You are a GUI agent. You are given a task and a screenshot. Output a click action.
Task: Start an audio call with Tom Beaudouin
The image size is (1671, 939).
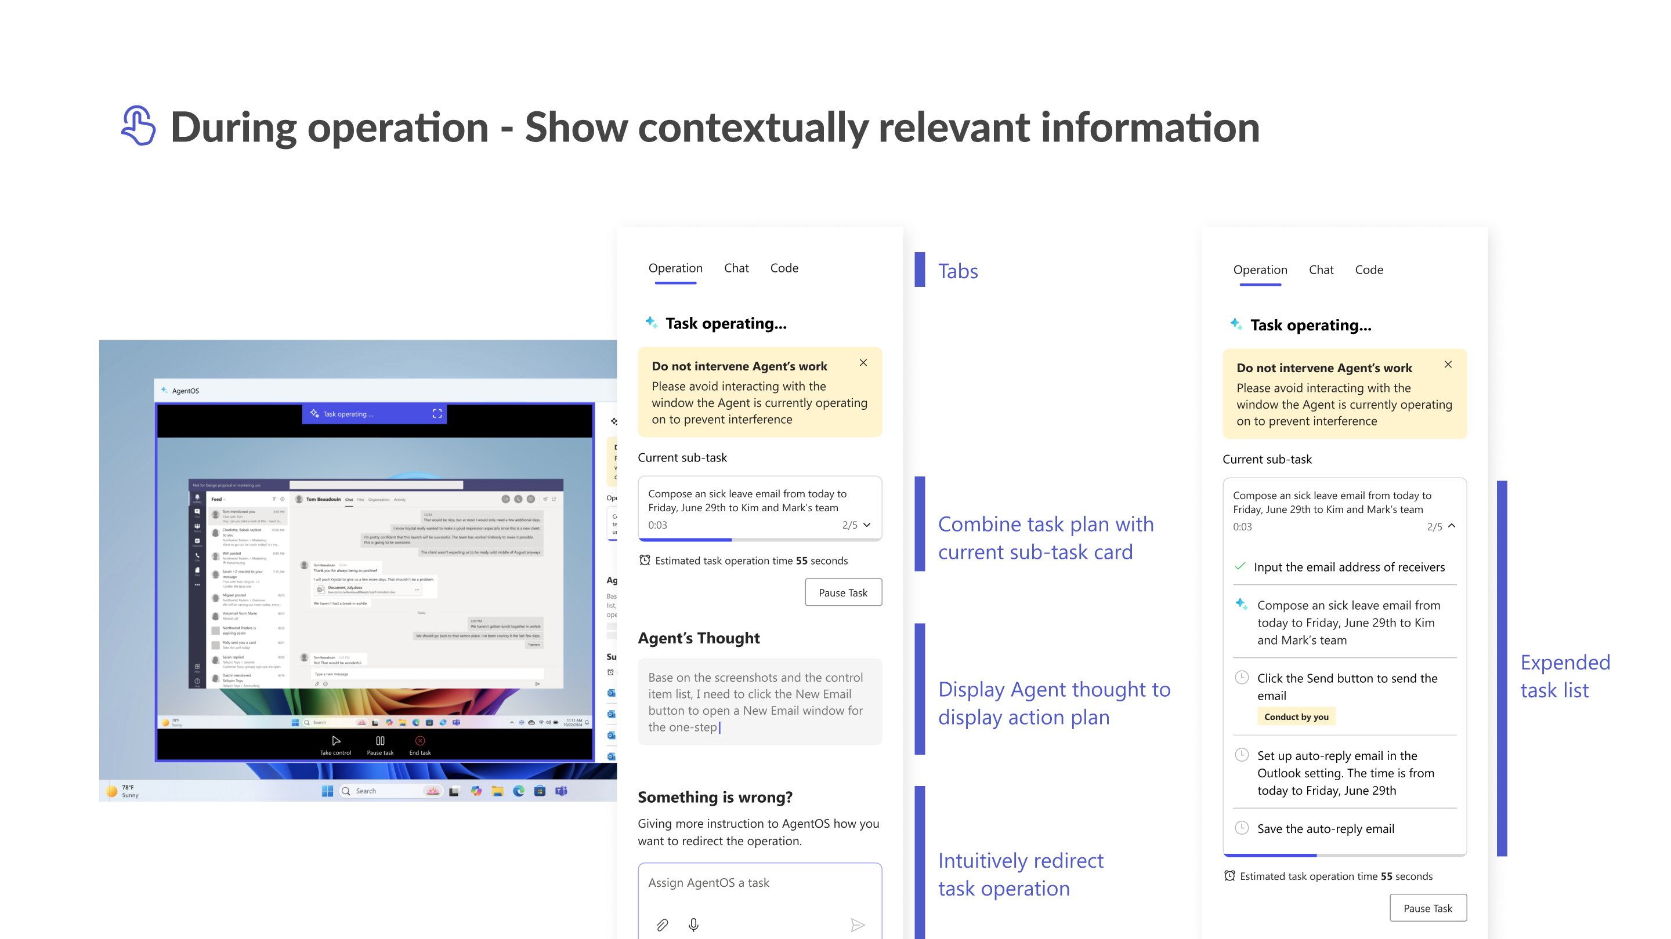pos(518,499)
